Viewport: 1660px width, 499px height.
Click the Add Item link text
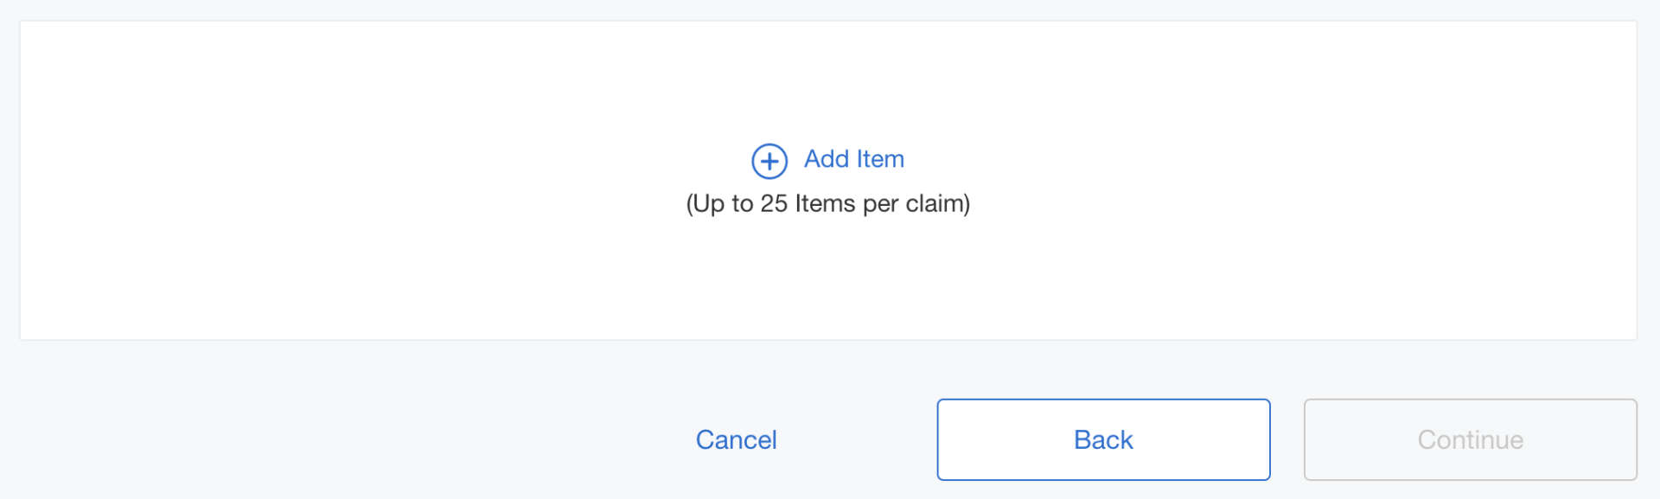click(853, 159)
